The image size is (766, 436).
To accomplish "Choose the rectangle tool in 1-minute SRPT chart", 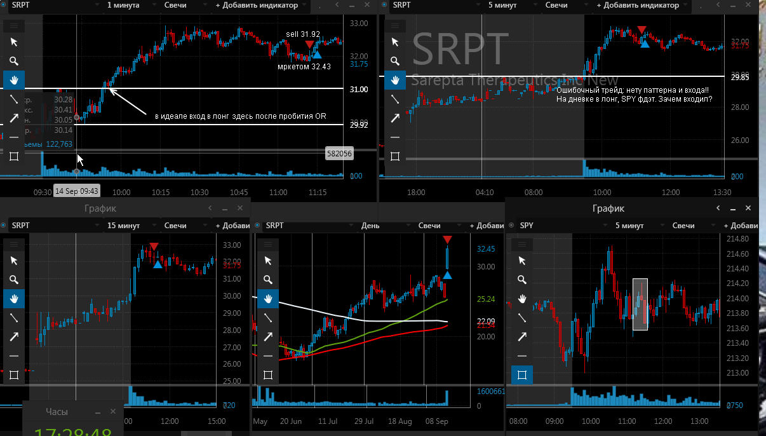I will (x=14, y=156).
